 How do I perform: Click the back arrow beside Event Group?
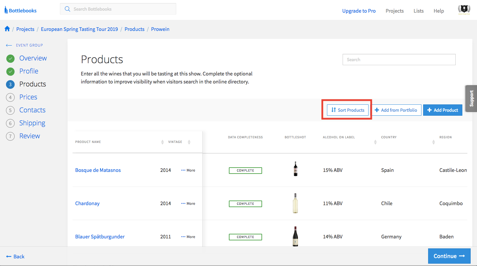9,45
